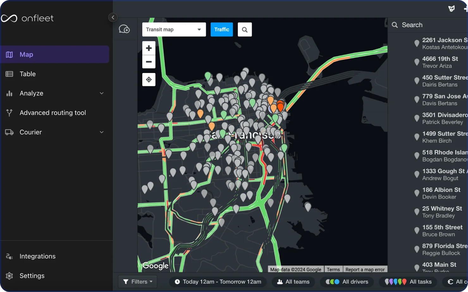Select the 403 Main St task
This screenshot has height=292, width=468.
[x=440, y=267]
